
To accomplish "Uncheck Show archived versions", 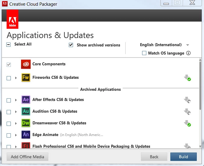I will [x=71, y=45].
